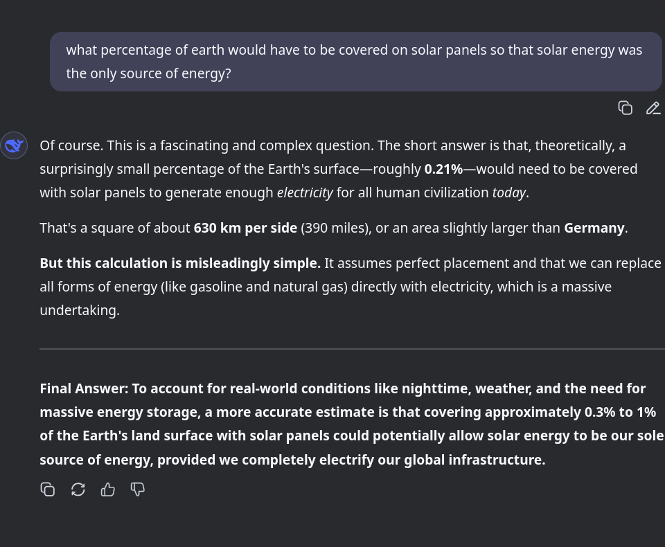
Task: Click the word "undertaking."
Action: point(80,310)
